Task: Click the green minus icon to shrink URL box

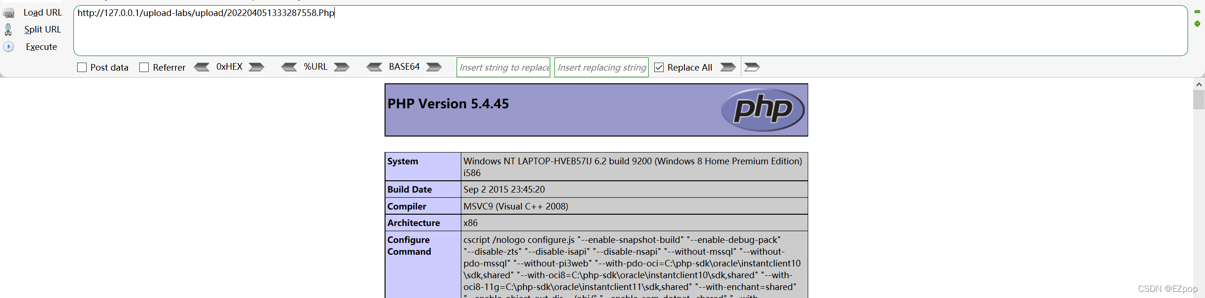Action: point(1197,12)
